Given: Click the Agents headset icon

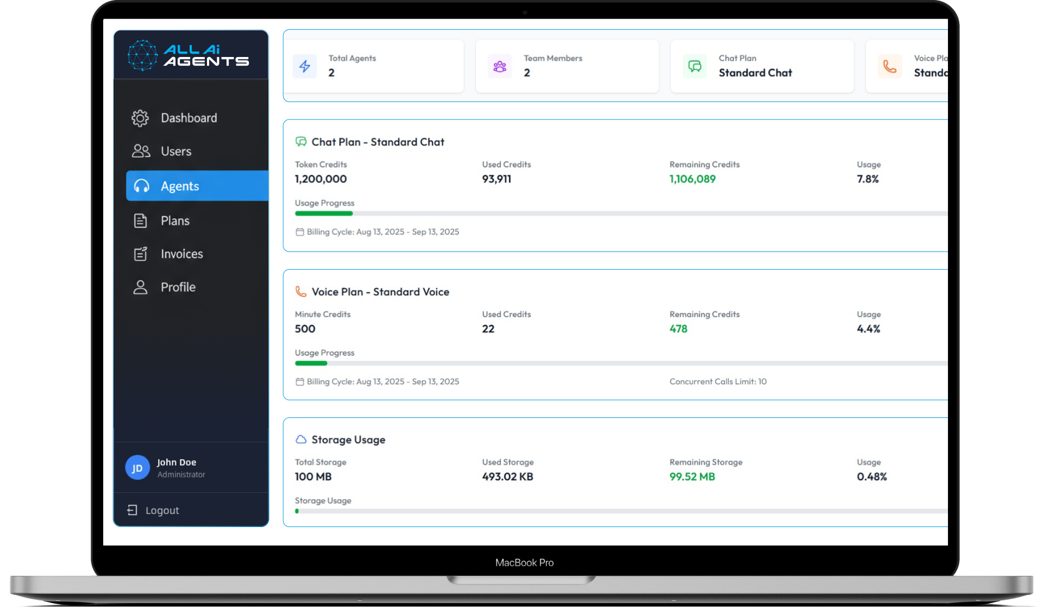Looking at the screenshot, I should (141, 186).
